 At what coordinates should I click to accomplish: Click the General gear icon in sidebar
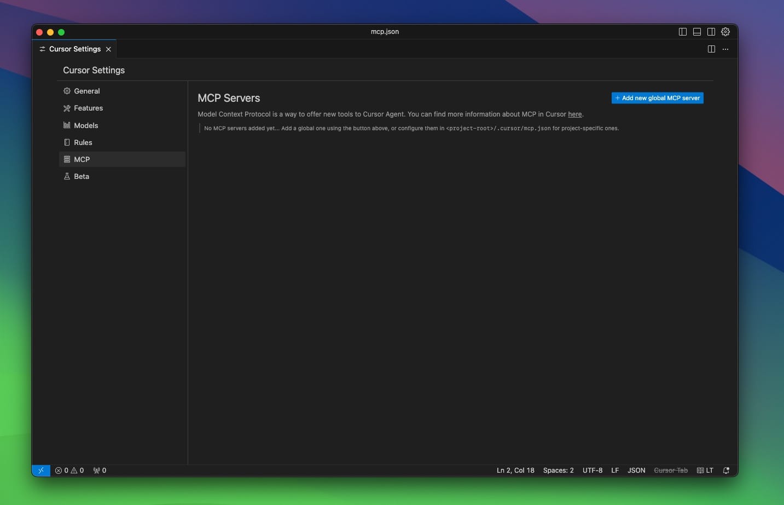pyautogui.click(x=67, y=91)
